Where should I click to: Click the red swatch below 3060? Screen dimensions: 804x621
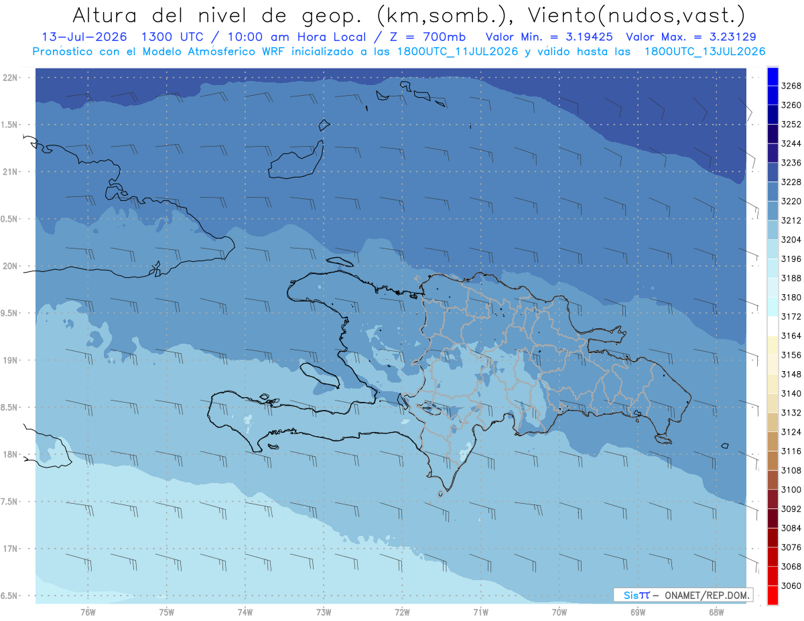point(773,595)
